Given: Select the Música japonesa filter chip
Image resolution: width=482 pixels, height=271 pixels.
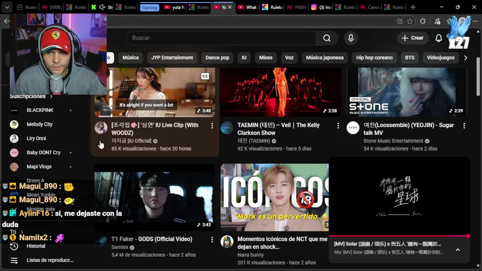Looking at the screenshot, I should tap(325, 58).
